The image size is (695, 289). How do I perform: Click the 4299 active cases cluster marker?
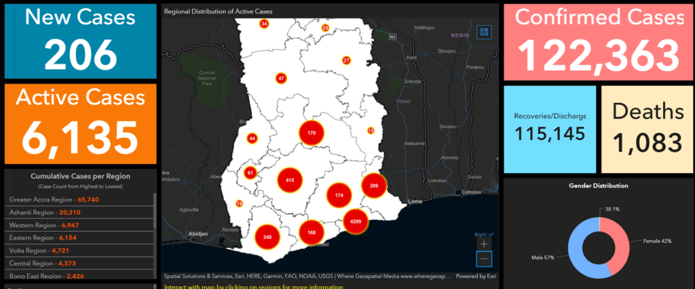(356, 221)
